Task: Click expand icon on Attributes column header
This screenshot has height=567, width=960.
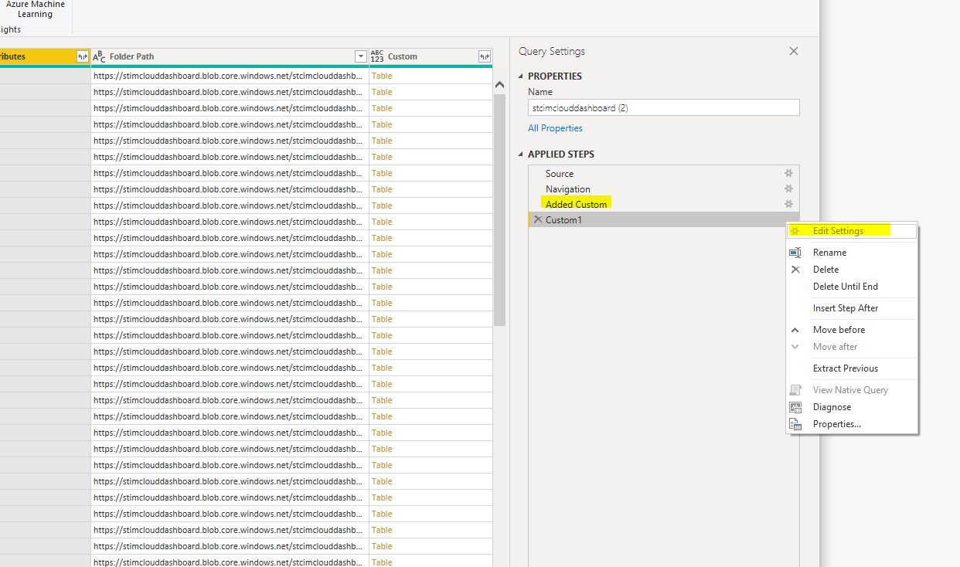Action: [82, 56]
